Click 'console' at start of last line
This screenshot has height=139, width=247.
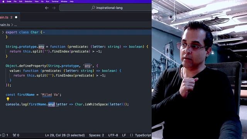[12, 104]
